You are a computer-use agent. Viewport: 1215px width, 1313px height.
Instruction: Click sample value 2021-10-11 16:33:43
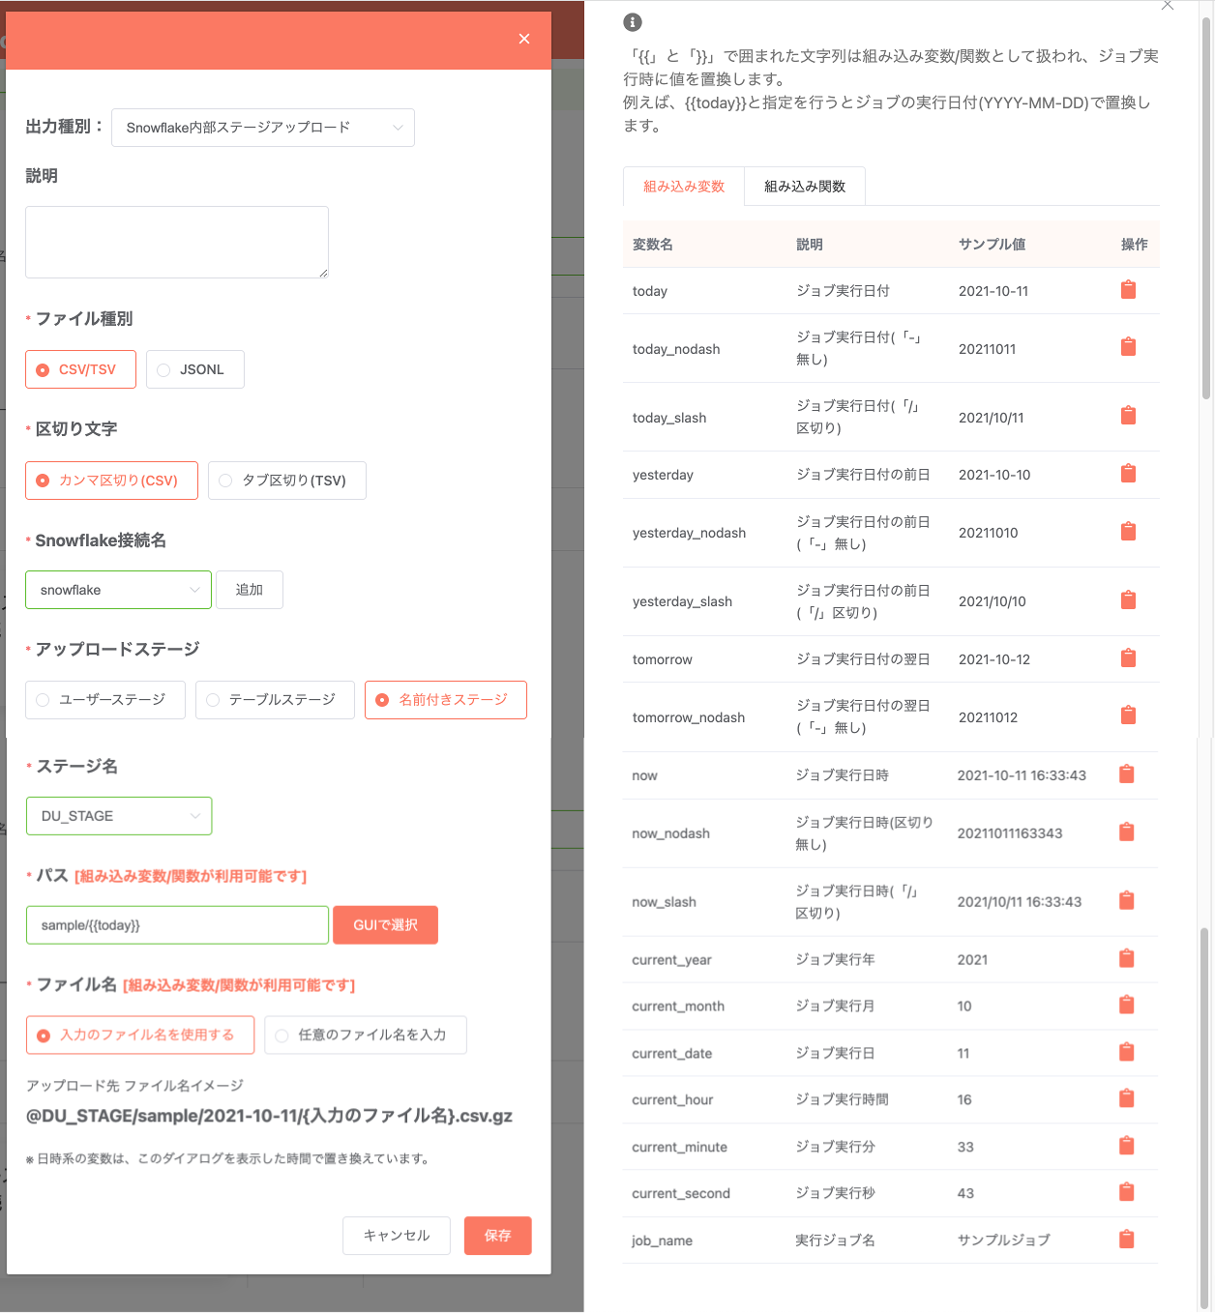click(x=1022, y=775)
